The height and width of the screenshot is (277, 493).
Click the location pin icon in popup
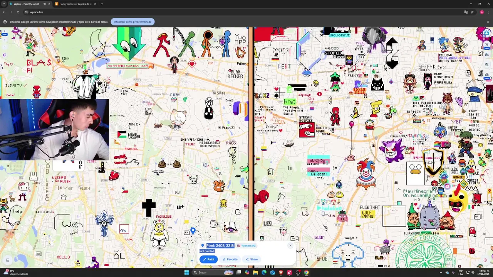click(x=203, y=245)
